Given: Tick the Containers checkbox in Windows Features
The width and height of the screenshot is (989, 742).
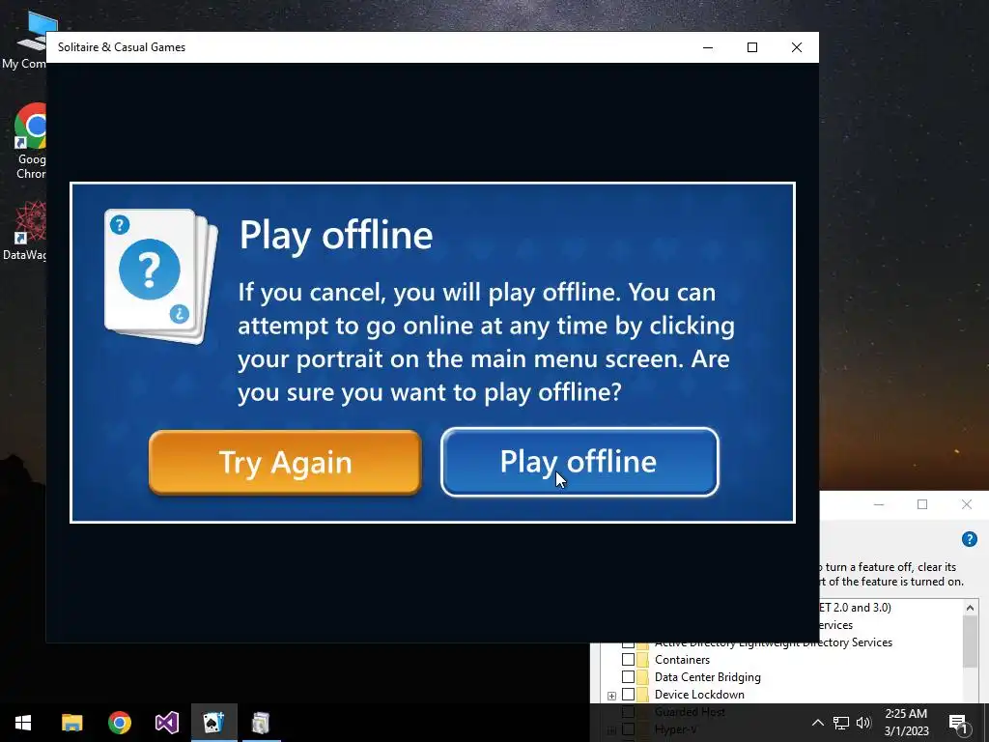Looking at the screenshot, I should (x=628, y=659).
